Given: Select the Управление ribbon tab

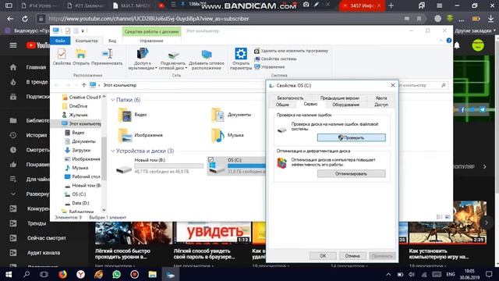Looking at the screenshot, I should 151,41.
